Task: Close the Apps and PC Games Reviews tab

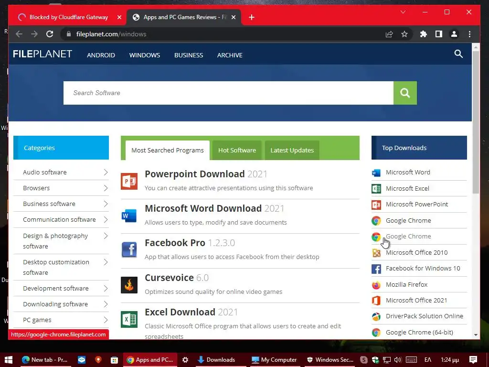Action: point(233,17)
